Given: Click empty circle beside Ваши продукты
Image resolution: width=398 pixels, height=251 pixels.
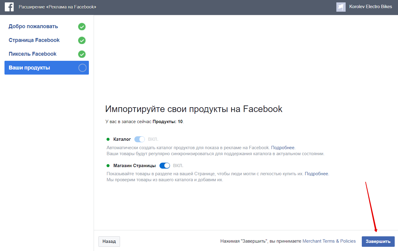Looking at the screenshot, I should [82, 68].
